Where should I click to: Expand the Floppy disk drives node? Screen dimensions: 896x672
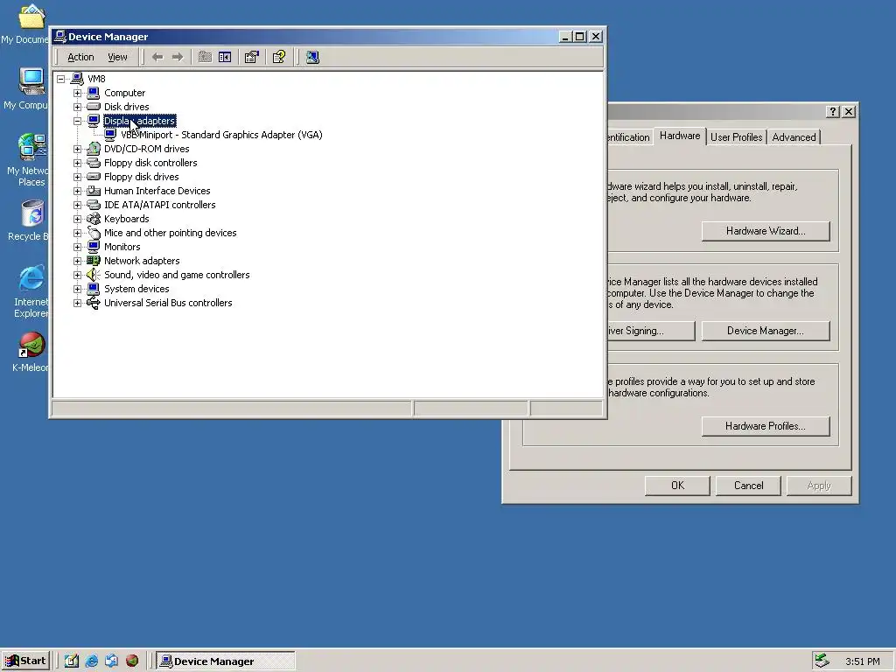[x=77, y=177]
